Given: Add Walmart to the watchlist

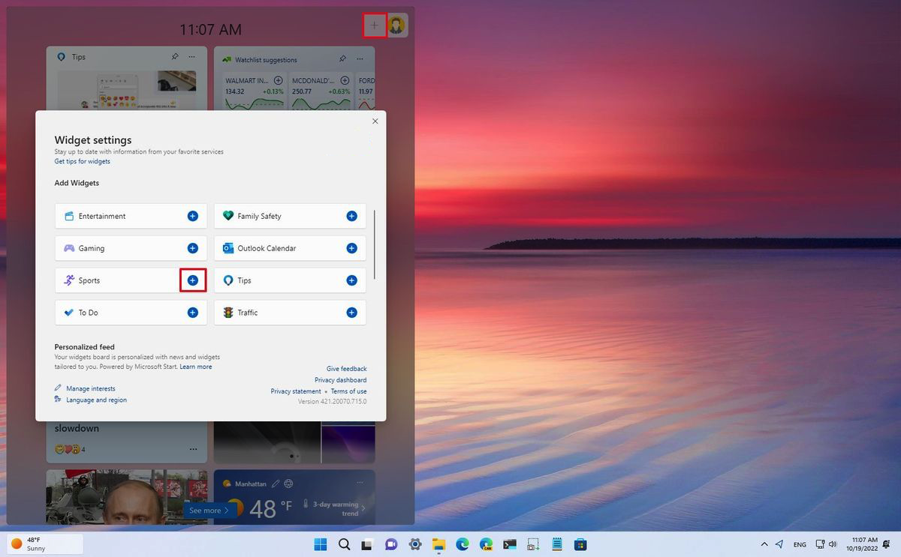Looking at the screenshot, I should click(x=278, y=80).
